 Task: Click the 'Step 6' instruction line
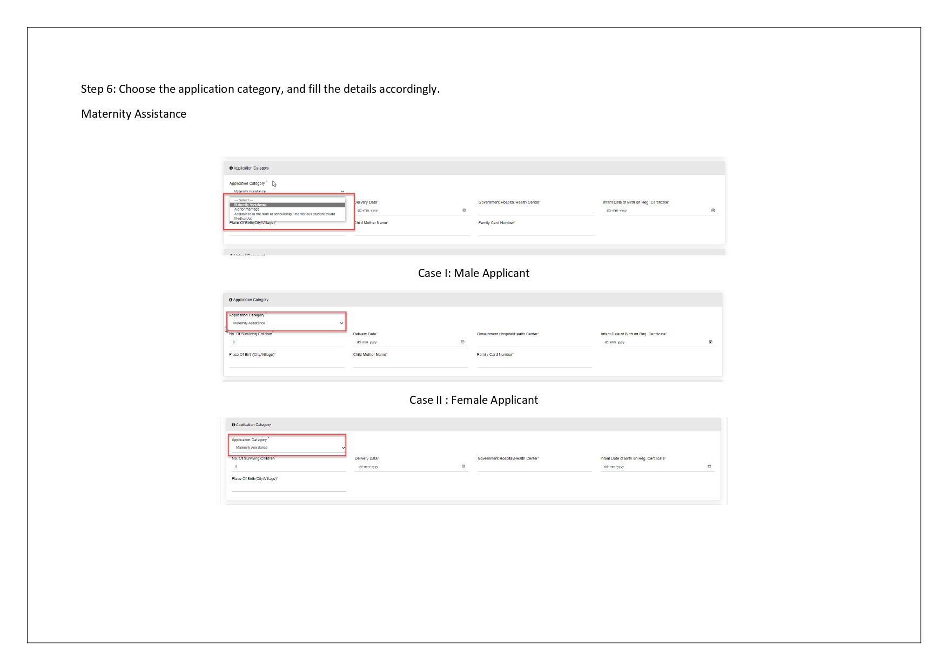(260, 89)
